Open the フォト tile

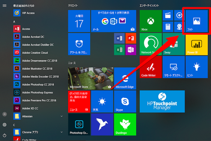[x=197, y=21]
